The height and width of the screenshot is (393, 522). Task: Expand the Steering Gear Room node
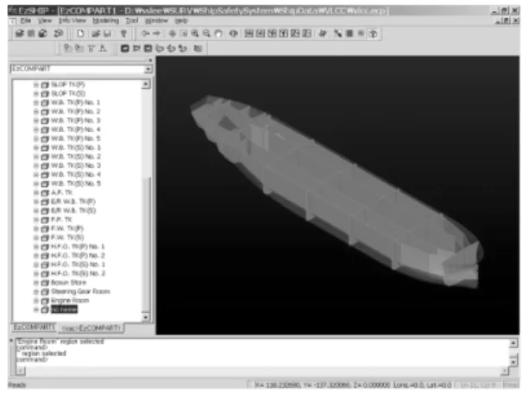click(36, 291)
